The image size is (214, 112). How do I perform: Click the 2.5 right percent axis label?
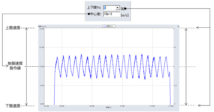(175, 47)
